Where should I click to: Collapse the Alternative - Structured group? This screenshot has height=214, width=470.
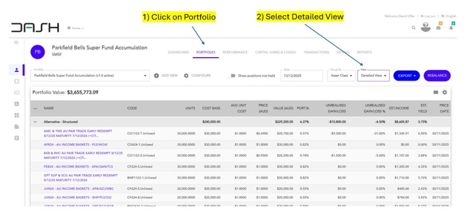36,122
